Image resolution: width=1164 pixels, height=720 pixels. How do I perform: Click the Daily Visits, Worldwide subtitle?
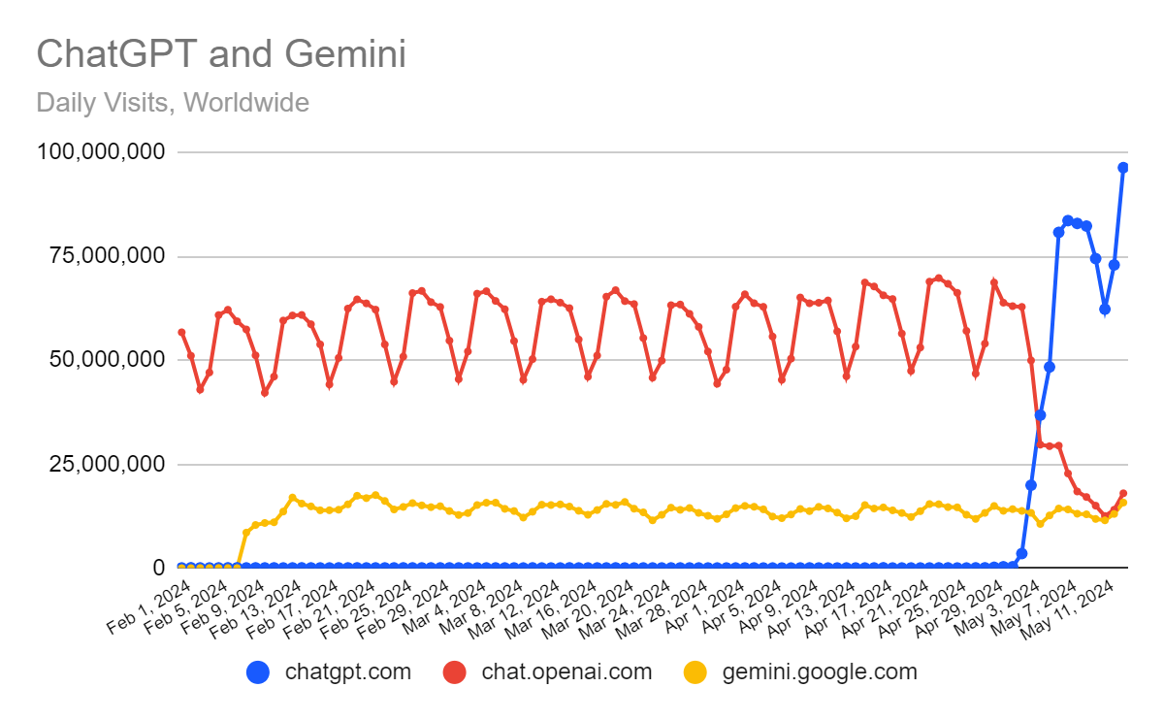tap(173, 102)
